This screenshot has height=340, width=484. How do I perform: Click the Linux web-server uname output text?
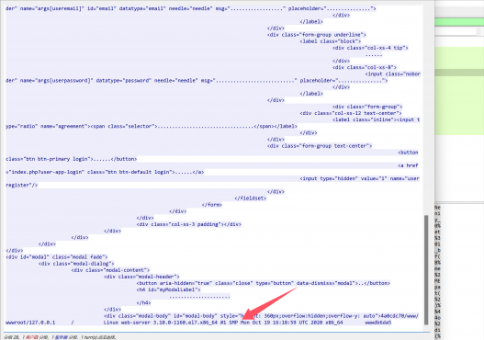223,323
